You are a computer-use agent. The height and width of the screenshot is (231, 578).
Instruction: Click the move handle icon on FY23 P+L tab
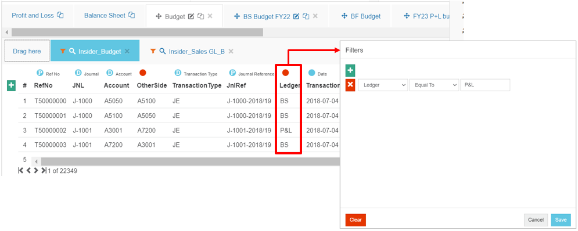(x=407, y=16)
